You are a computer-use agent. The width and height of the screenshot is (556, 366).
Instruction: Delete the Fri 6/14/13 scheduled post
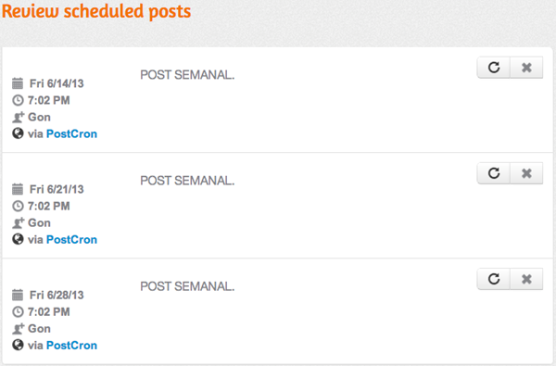pos(526,68)
